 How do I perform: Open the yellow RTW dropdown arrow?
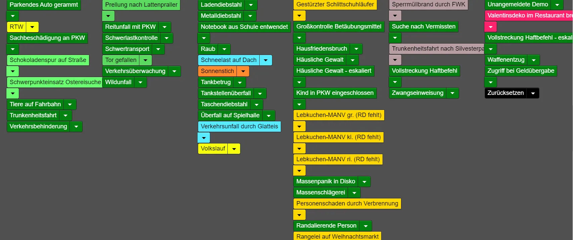pos(32,27)
